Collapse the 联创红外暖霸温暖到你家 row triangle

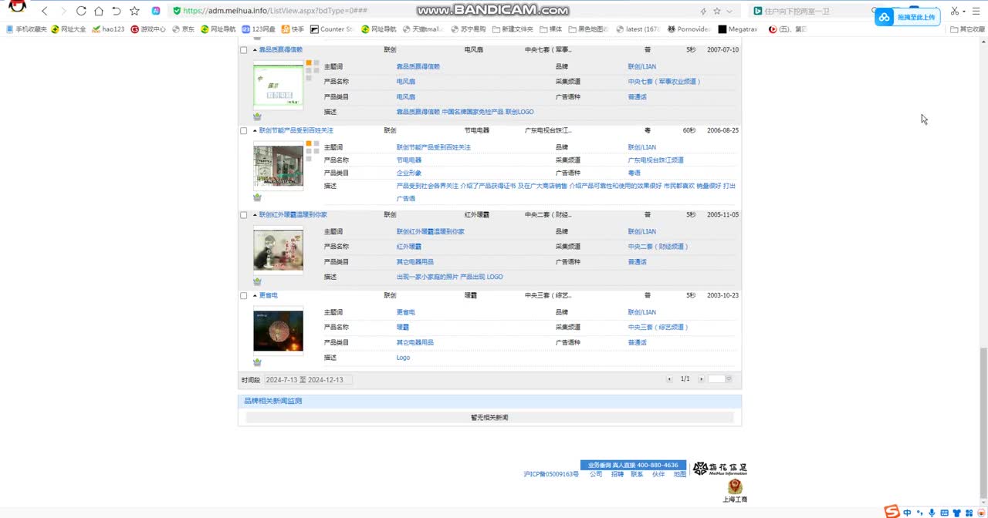pos(255,215)
